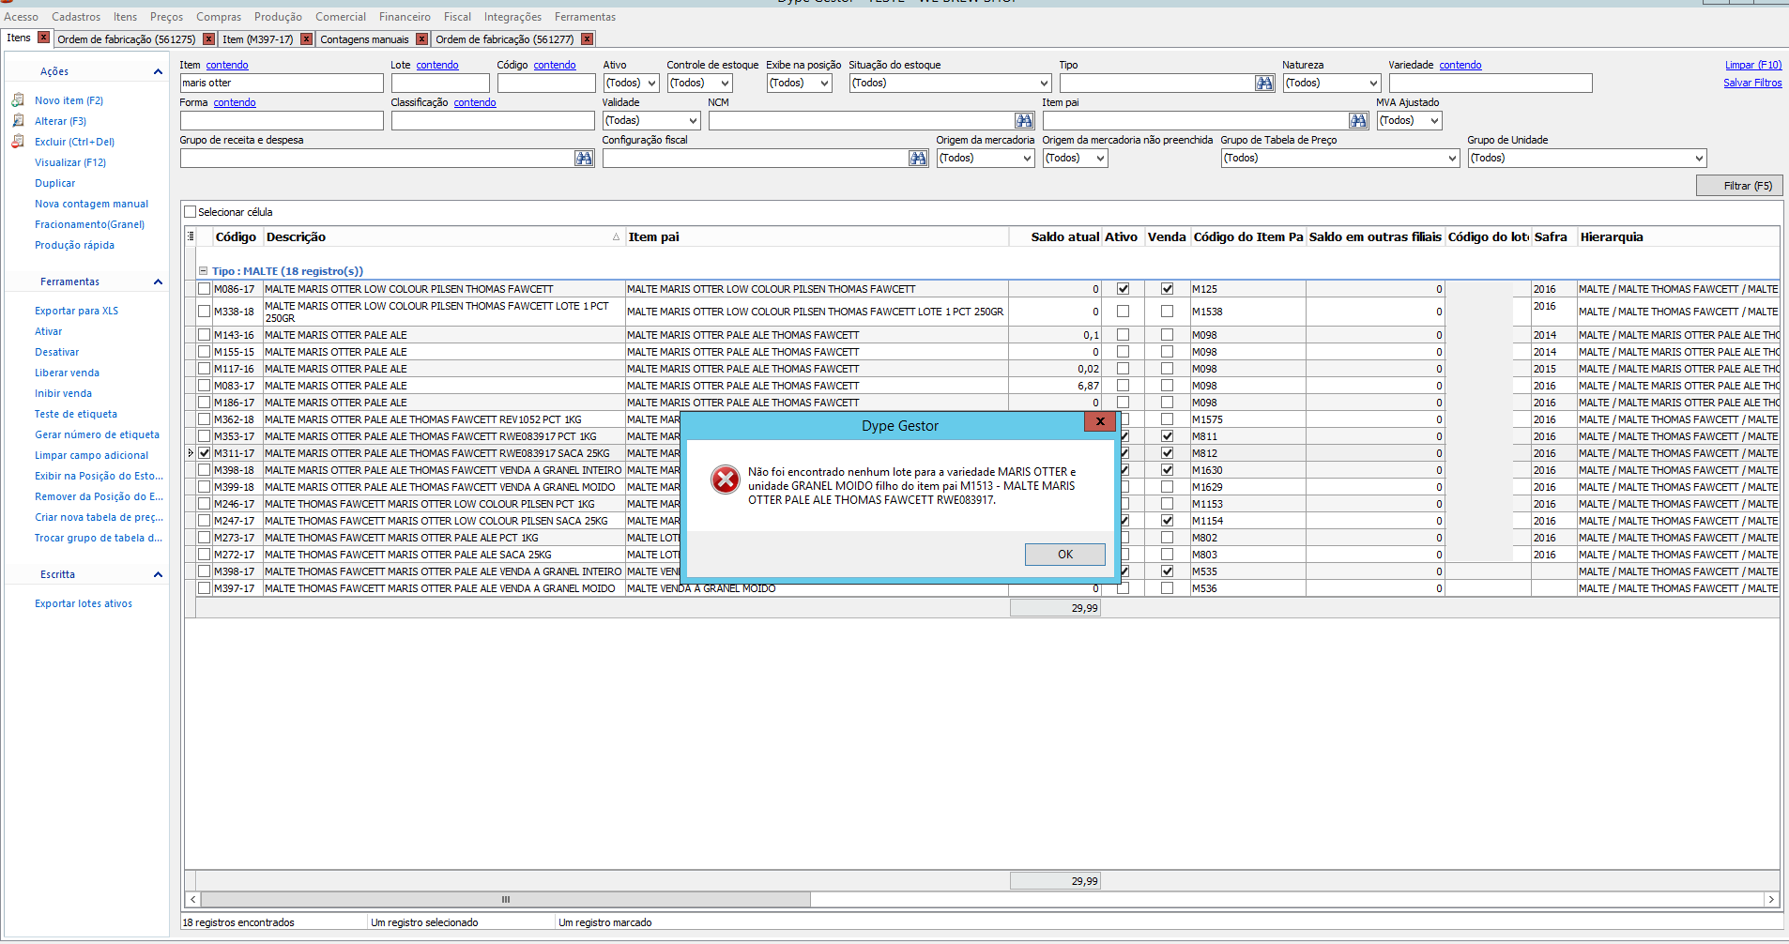Open the Ativo filter dropdown
This screenshot has height=944, width=1789.
click(652, 84)
